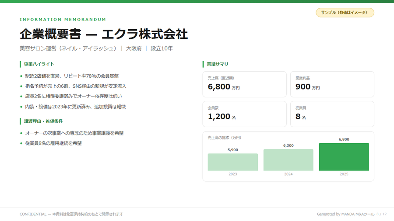Click the 2024 axis label
394x221 pixels.
pos(288,174)
